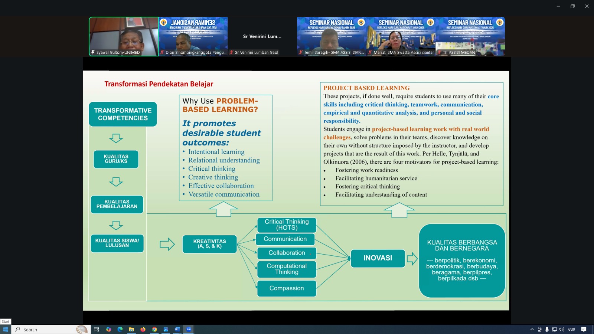Viewport: 594px width, 334px height.
Task: Open Firefox from the taskbar
Action: click(x=143, y=329)
